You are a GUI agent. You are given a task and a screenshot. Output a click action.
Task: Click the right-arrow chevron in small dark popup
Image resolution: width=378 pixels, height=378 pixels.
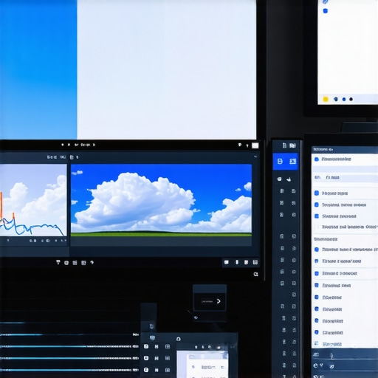pos(219,301)
